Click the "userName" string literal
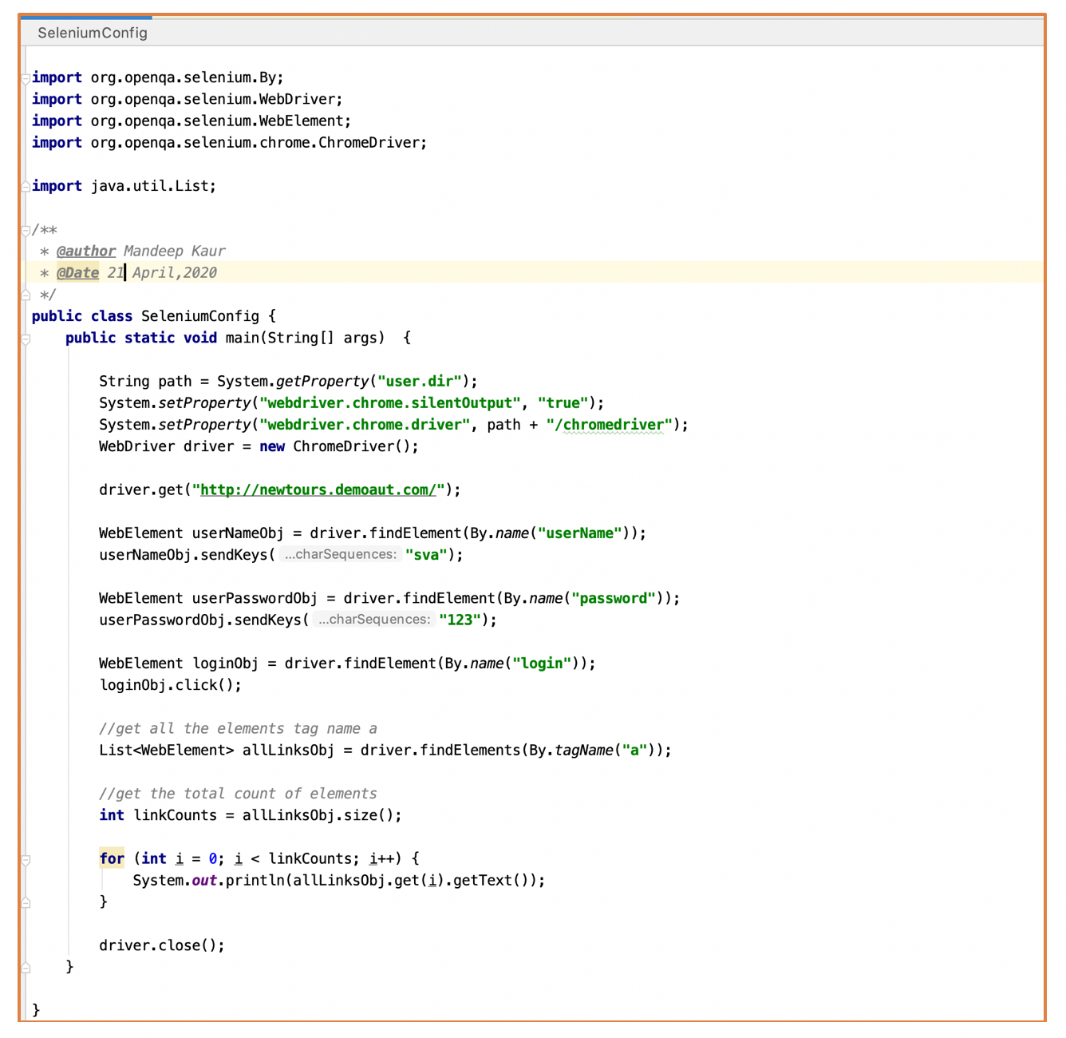The image size is (1066, 1038). click(x=578, y=533)
